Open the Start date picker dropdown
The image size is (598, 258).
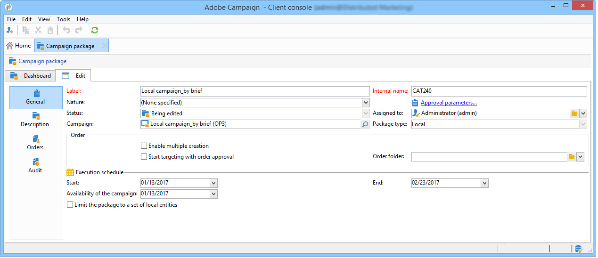213,183
